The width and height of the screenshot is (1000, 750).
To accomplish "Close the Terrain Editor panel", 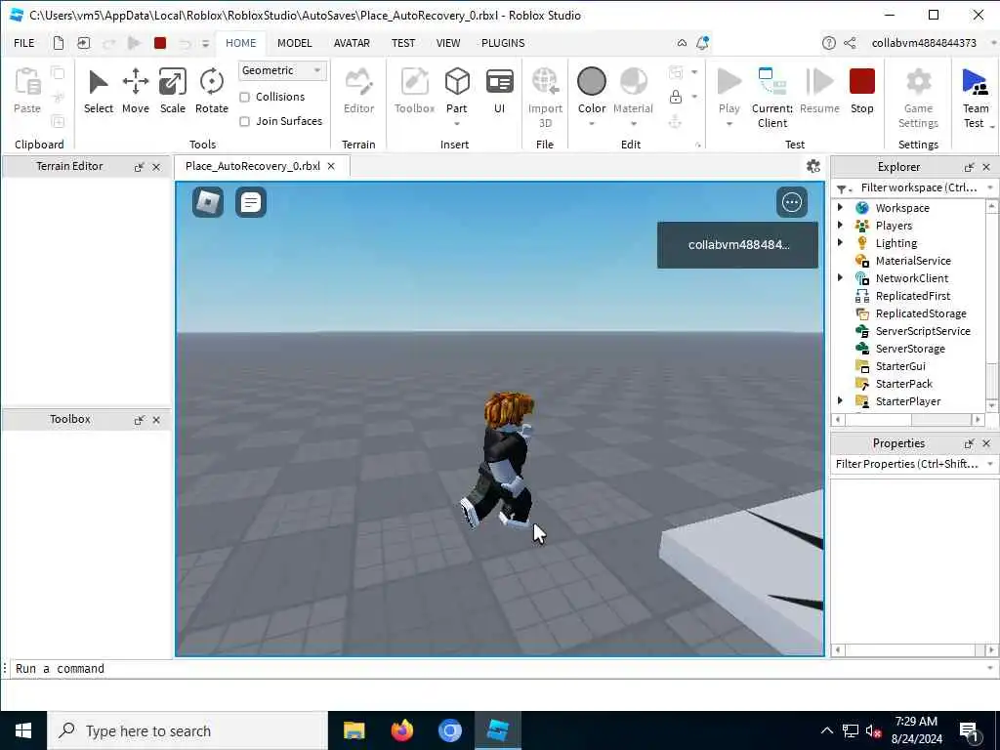I will (156, 167).
